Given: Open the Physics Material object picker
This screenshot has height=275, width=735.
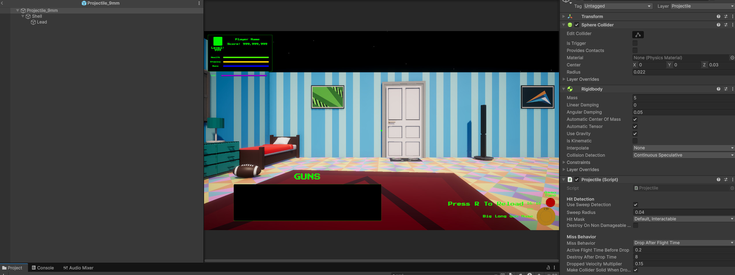Looking at the screenshot, I should coord(732,58).
